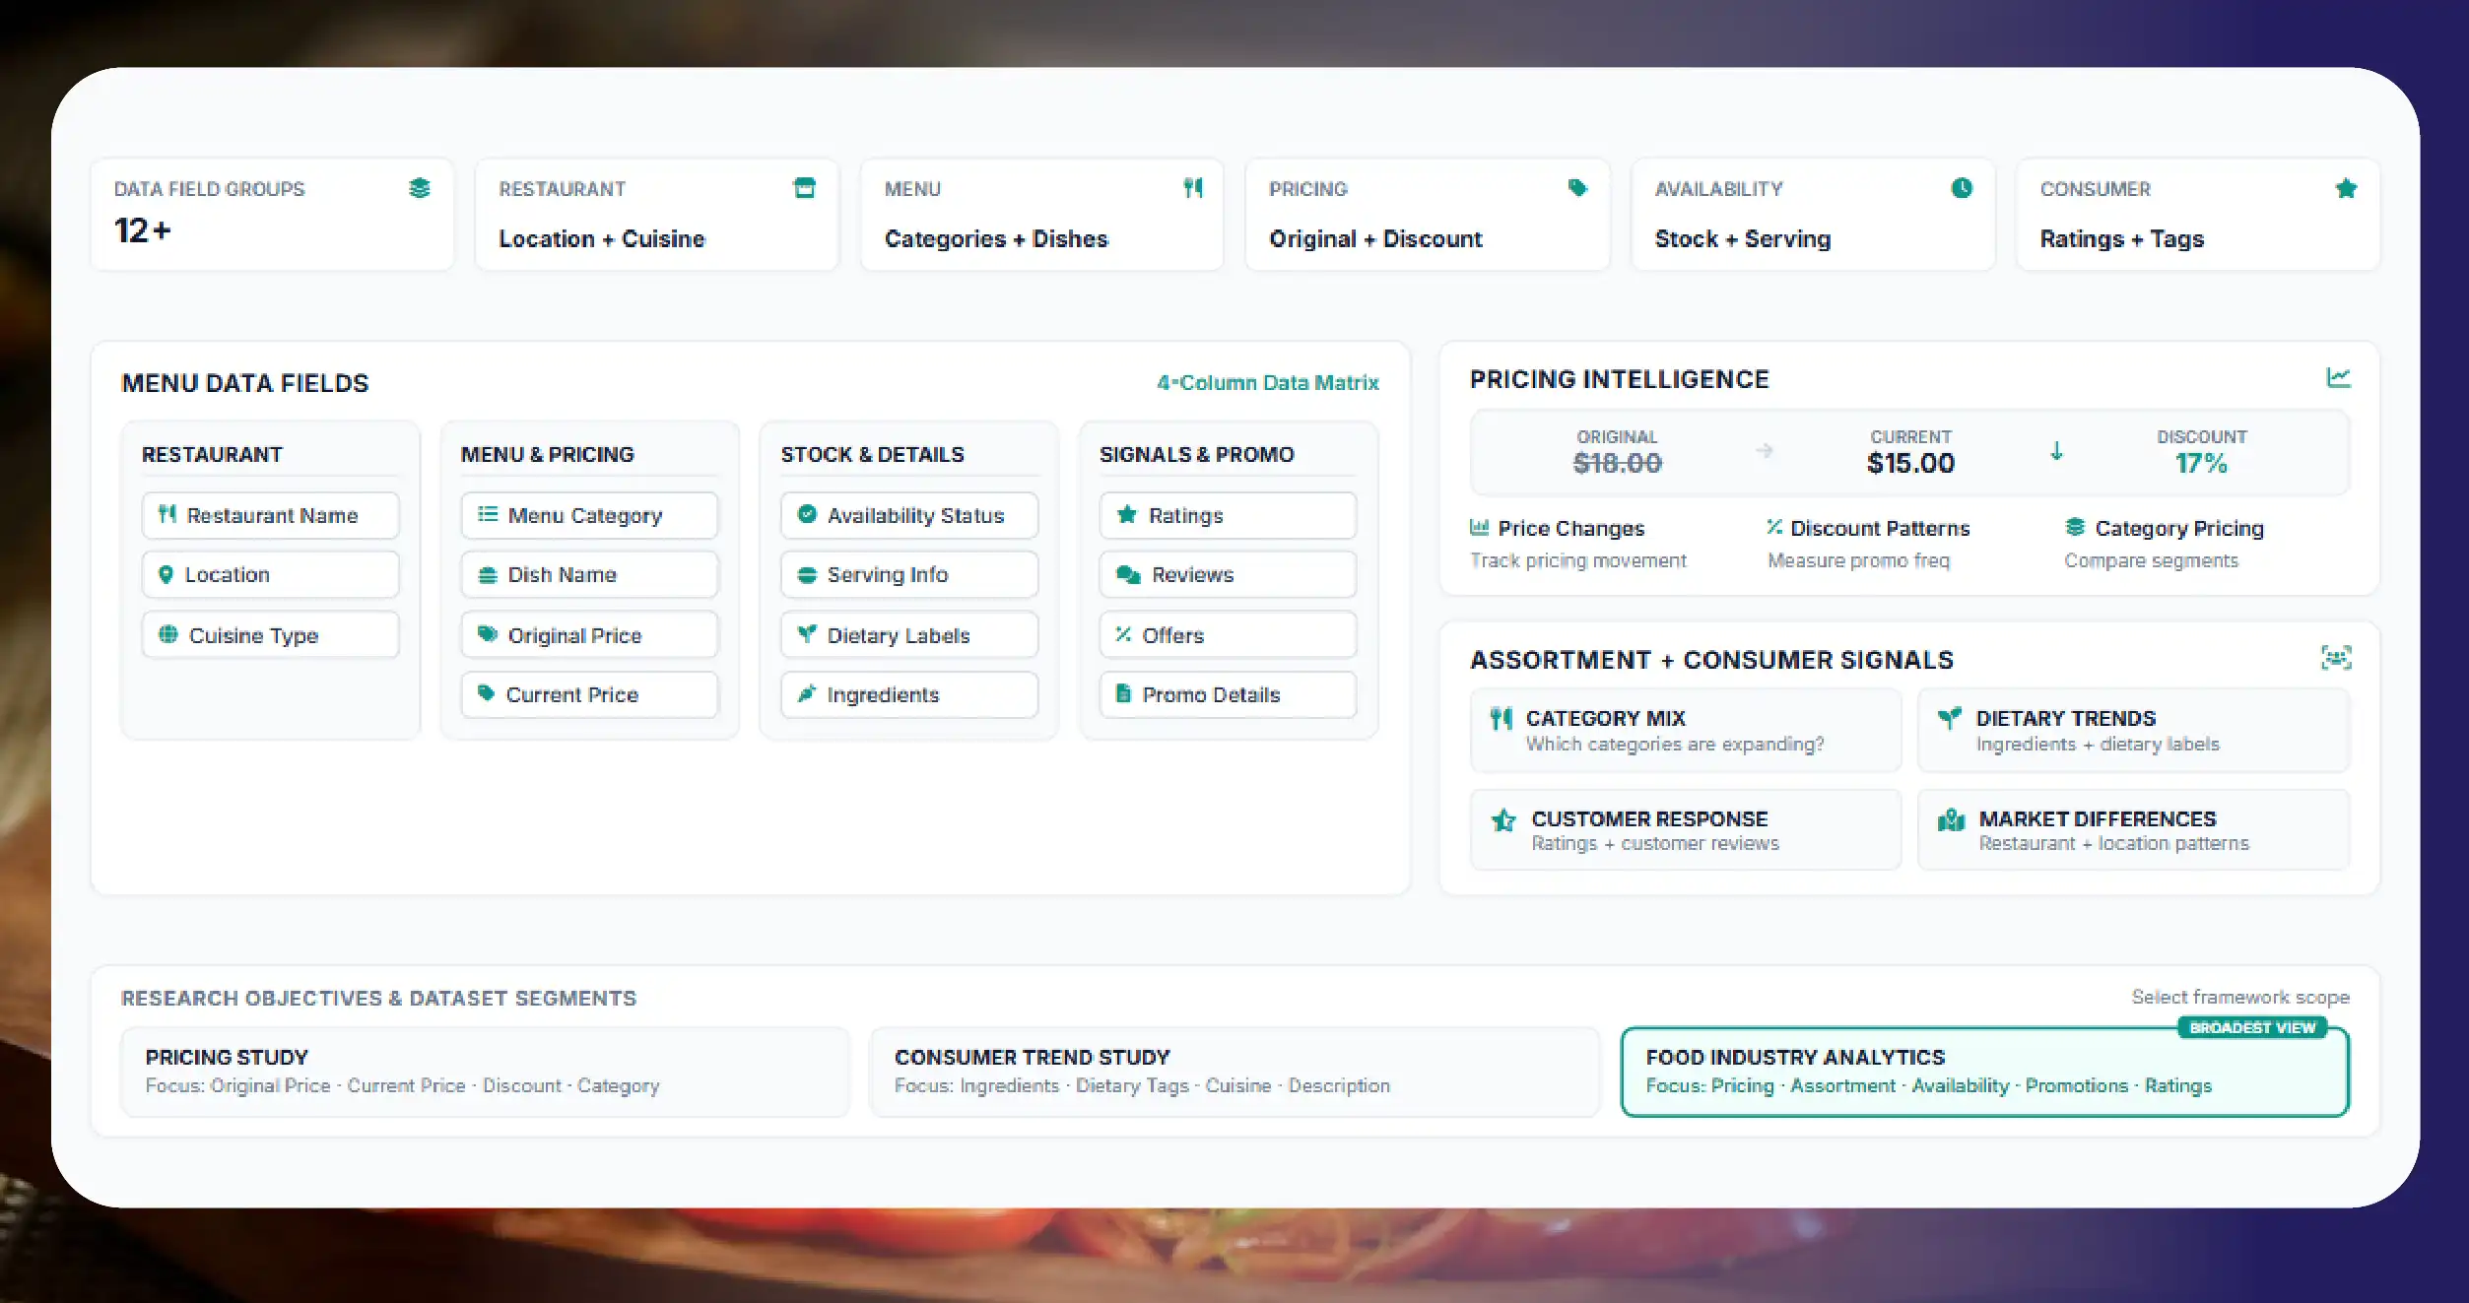Select the Serving Info field chip
This screenshot has width=2469, height=1303.
909,574
